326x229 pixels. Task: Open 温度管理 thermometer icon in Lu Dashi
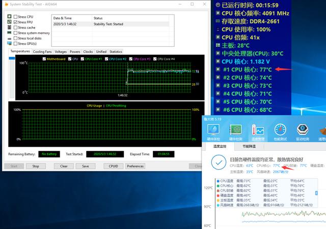tap(258, 132)
